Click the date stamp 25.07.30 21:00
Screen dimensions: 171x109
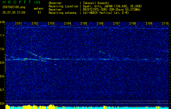point(14,13)
